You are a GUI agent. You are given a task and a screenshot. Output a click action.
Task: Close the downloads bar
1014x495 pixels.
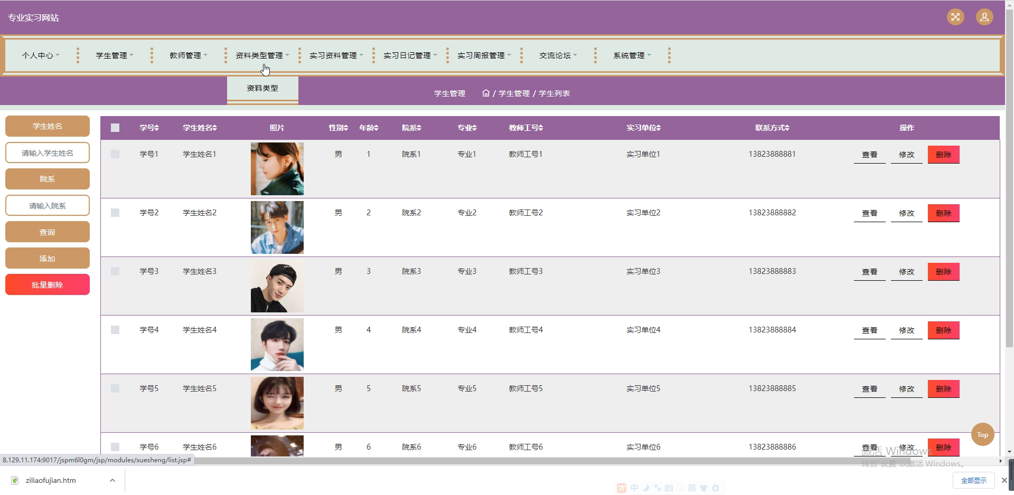(x=1004, y=480)
